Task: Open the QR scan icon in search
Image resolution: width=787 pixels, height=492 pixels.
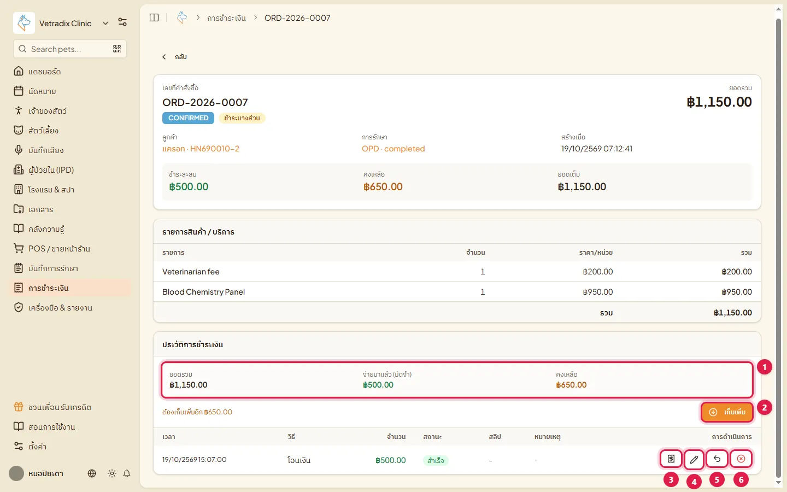Action: click(117, 49)
